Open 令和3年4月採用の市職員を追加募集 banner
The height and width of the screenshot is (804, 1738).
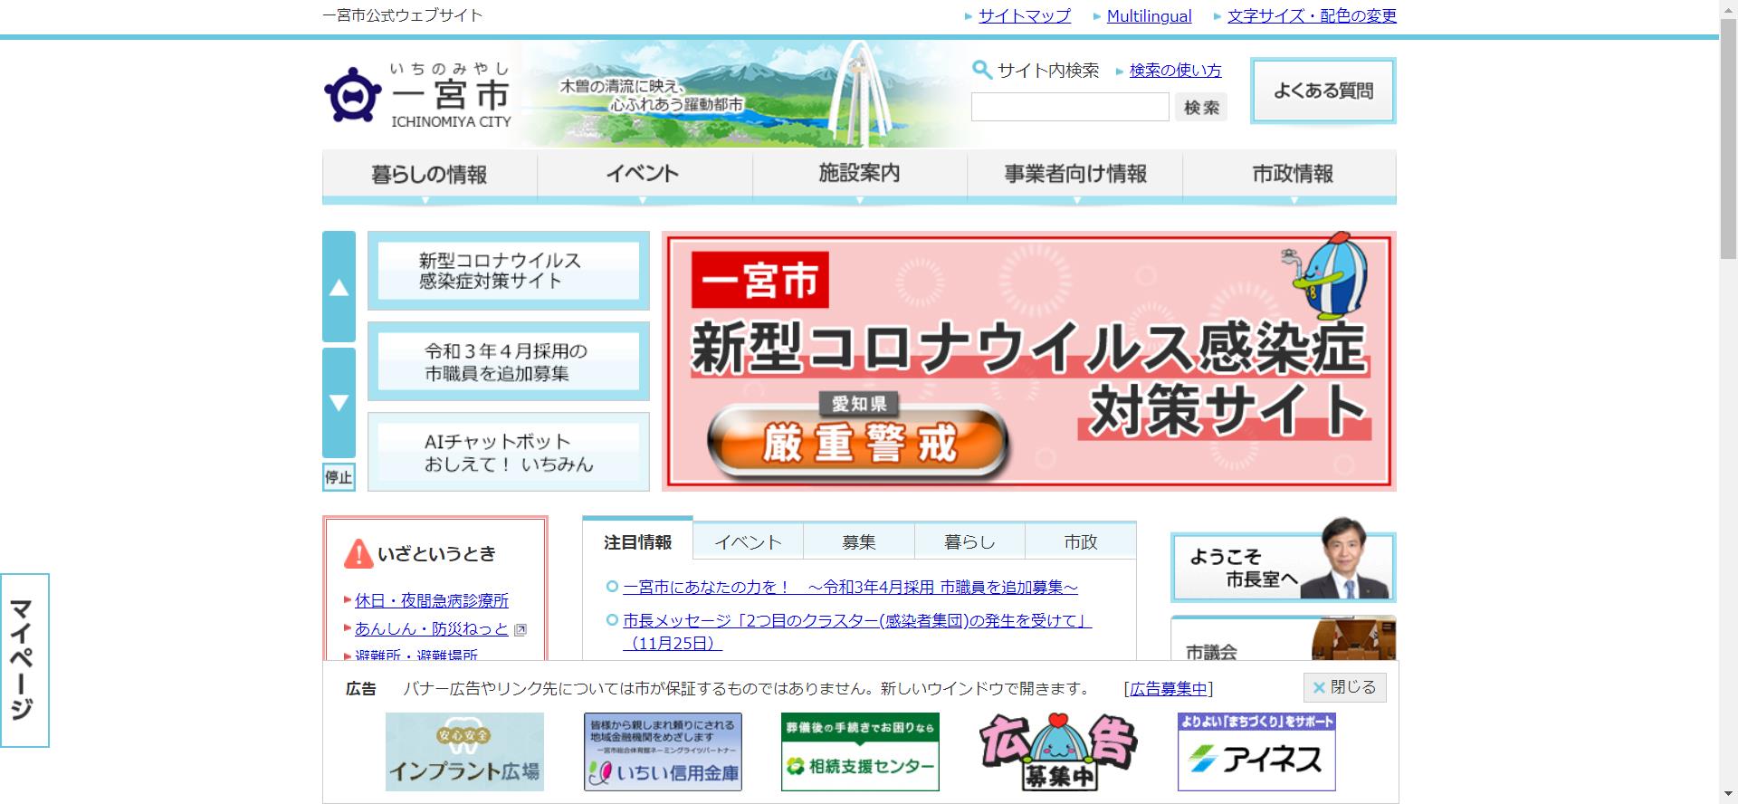pyautogui.click(x=509, y=361)
